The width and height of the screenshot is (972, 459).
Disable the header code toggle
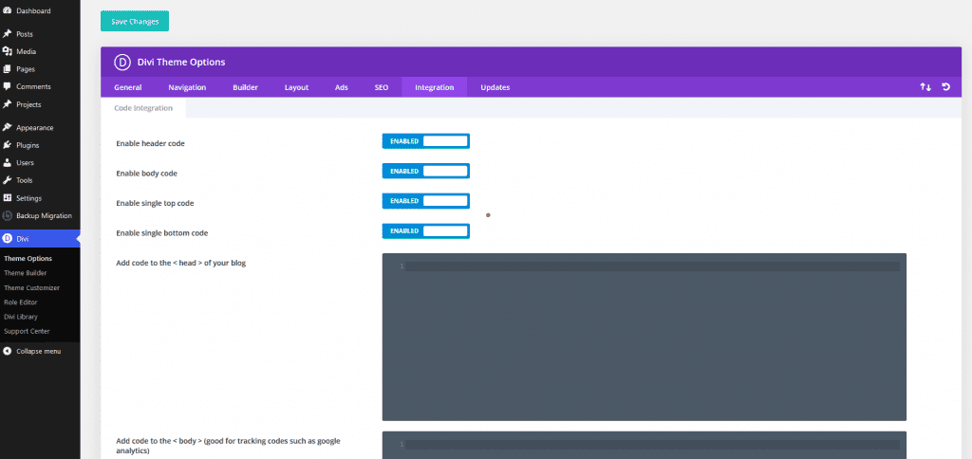[x=426, y=141]
